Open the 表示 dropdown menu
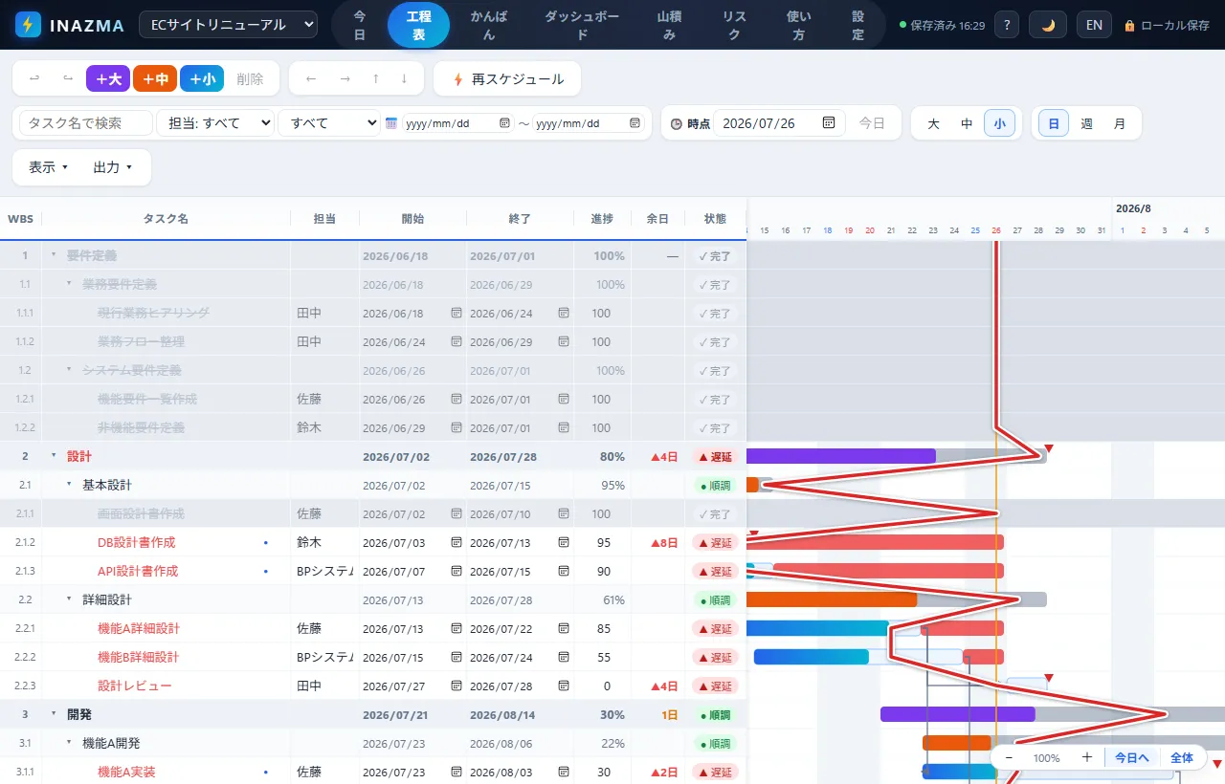This screenshot has width=1225, height=784. 49,167
